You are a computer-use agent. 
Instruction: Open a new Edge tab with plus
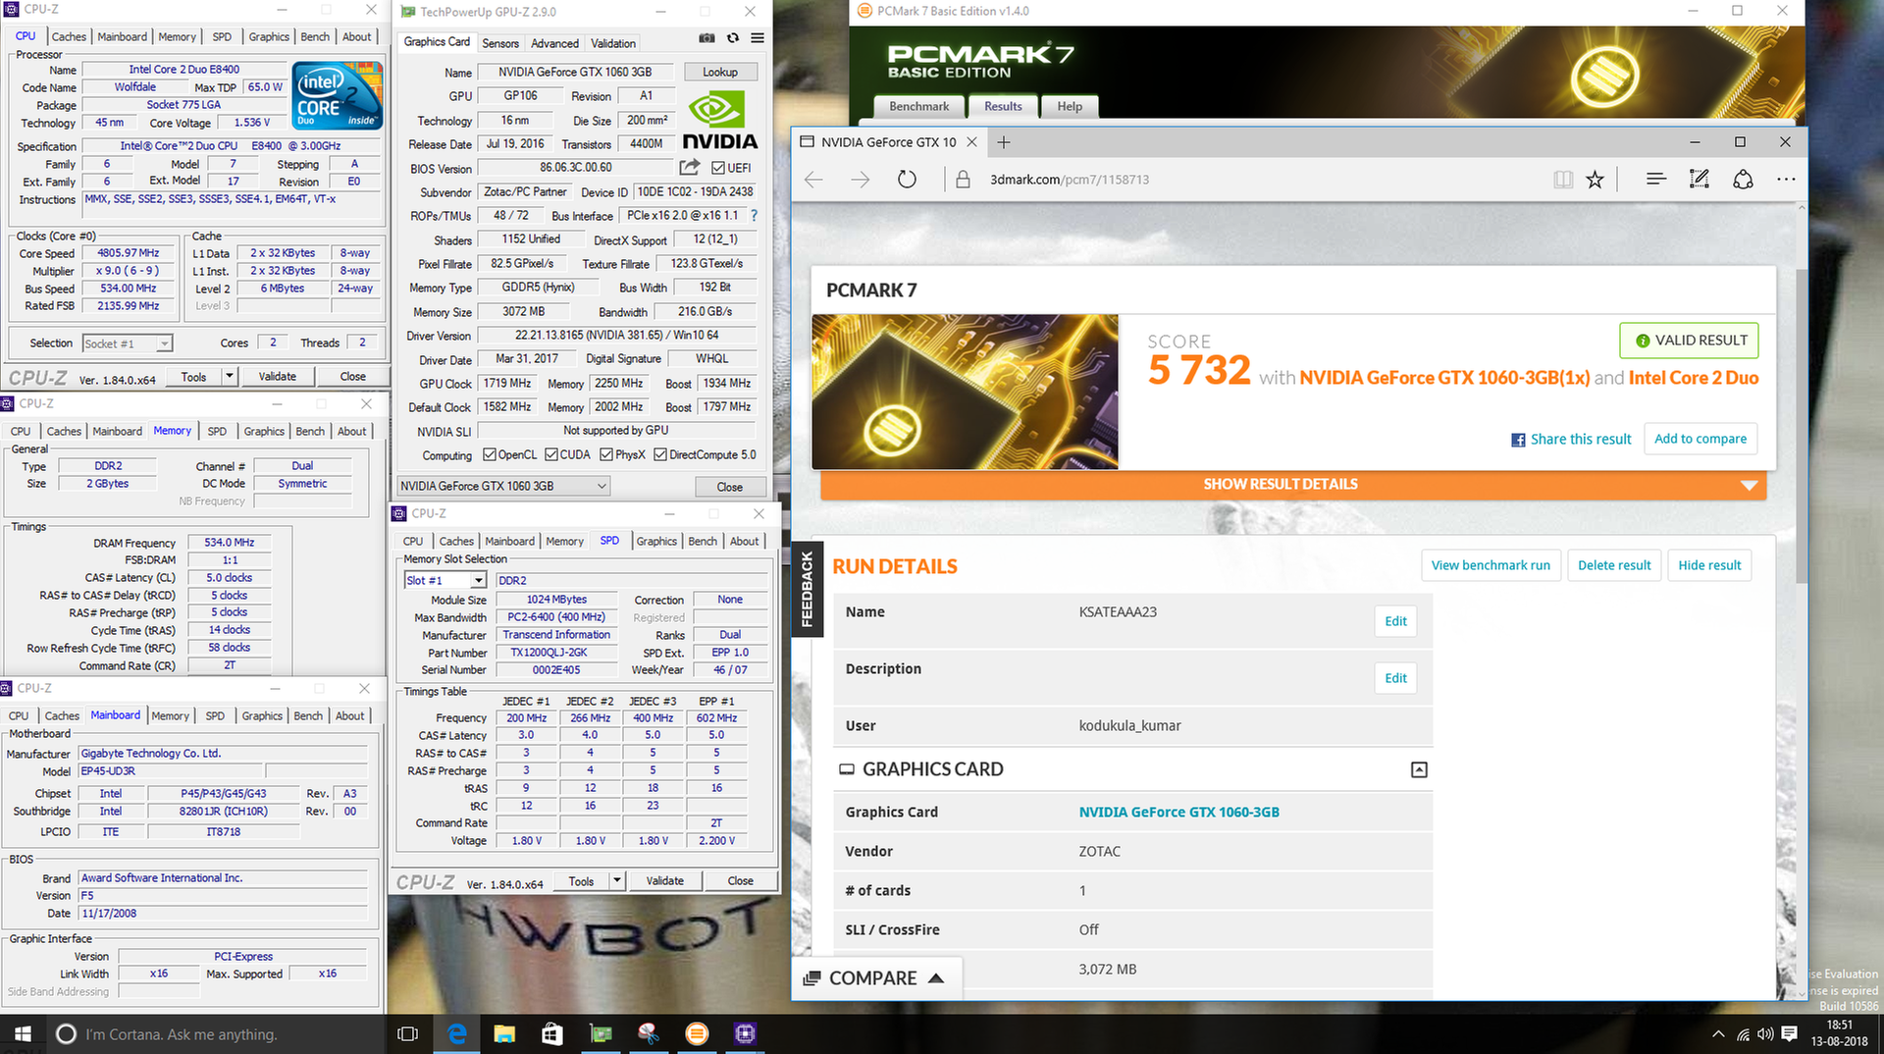pyautogui.click(x=1003, y=142)
